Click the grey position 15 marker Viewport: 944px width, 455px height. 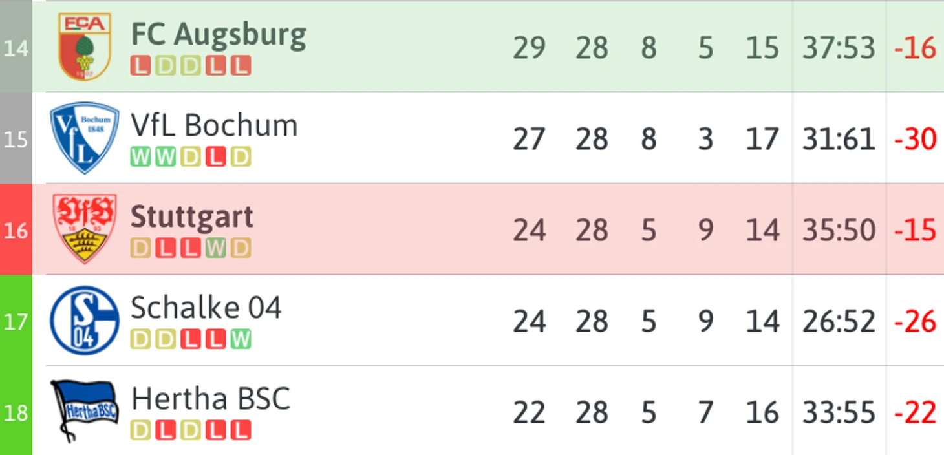coord(16,138)
